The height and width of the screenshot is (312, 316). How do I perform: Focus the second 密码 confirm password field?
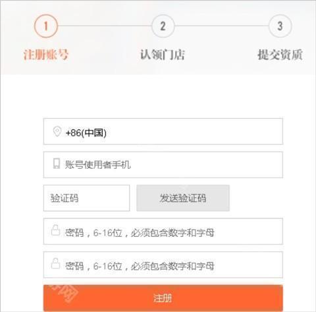163,265
